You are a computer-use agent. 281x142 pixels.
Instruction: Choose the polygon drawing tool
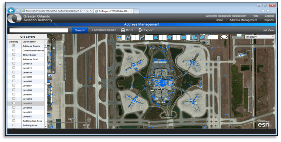[x=156, y=37]
